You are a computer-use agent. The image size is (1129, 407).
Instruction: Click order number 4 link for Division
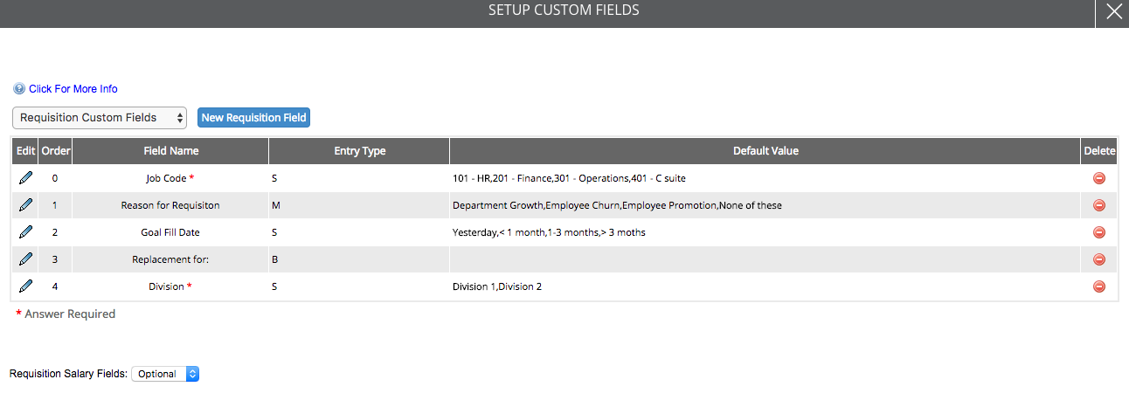[55, 286]
